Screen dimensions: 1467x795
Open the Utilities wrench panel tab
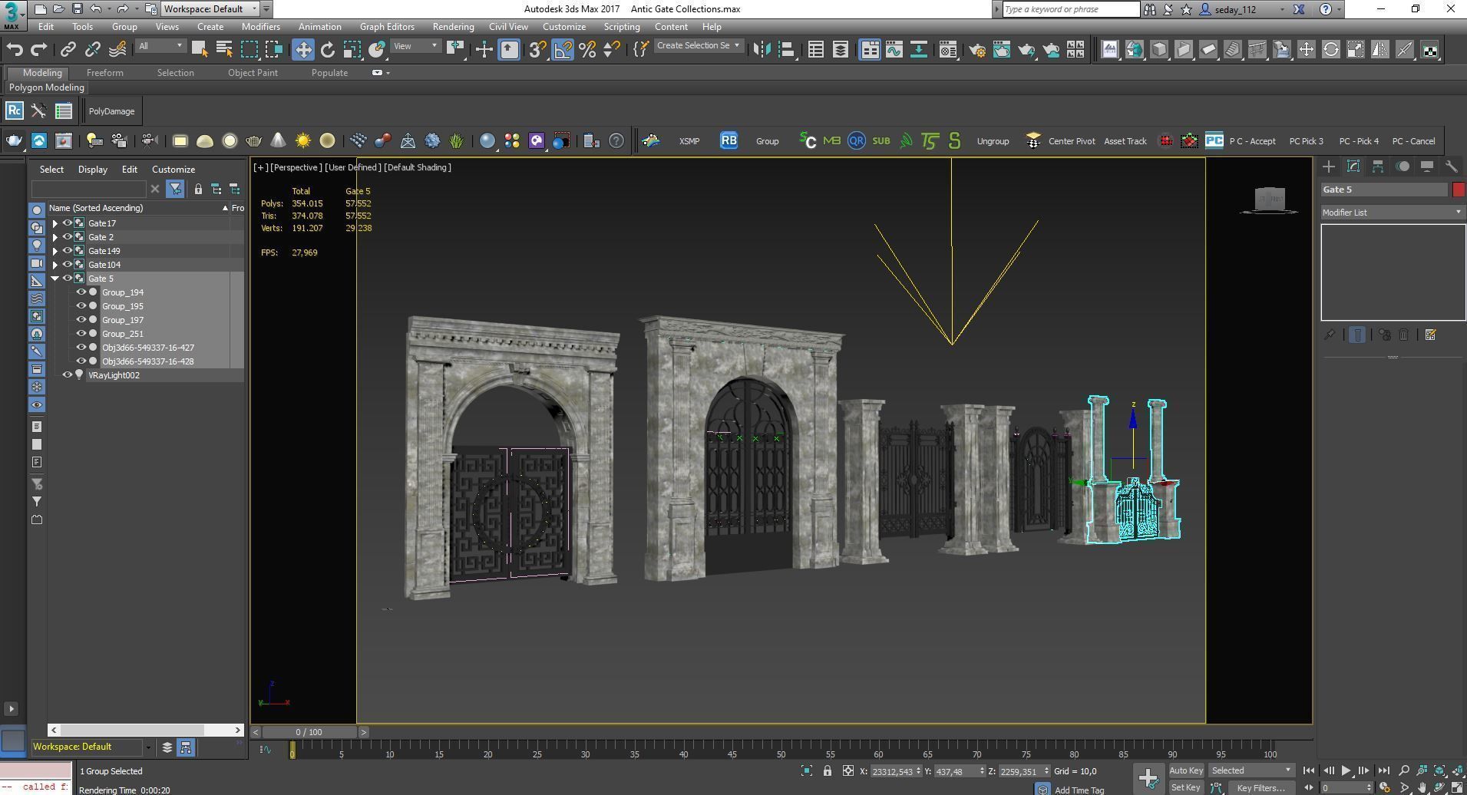[1451, 167]
